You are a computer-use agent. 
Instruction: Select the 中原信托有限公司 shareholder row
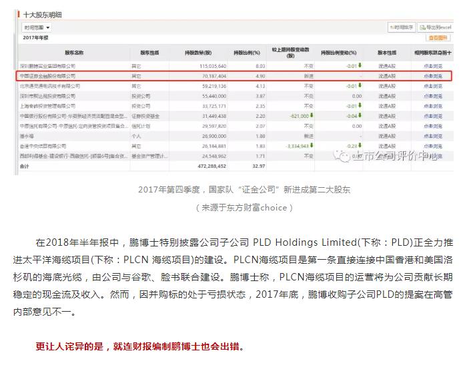tap(74, 126)
